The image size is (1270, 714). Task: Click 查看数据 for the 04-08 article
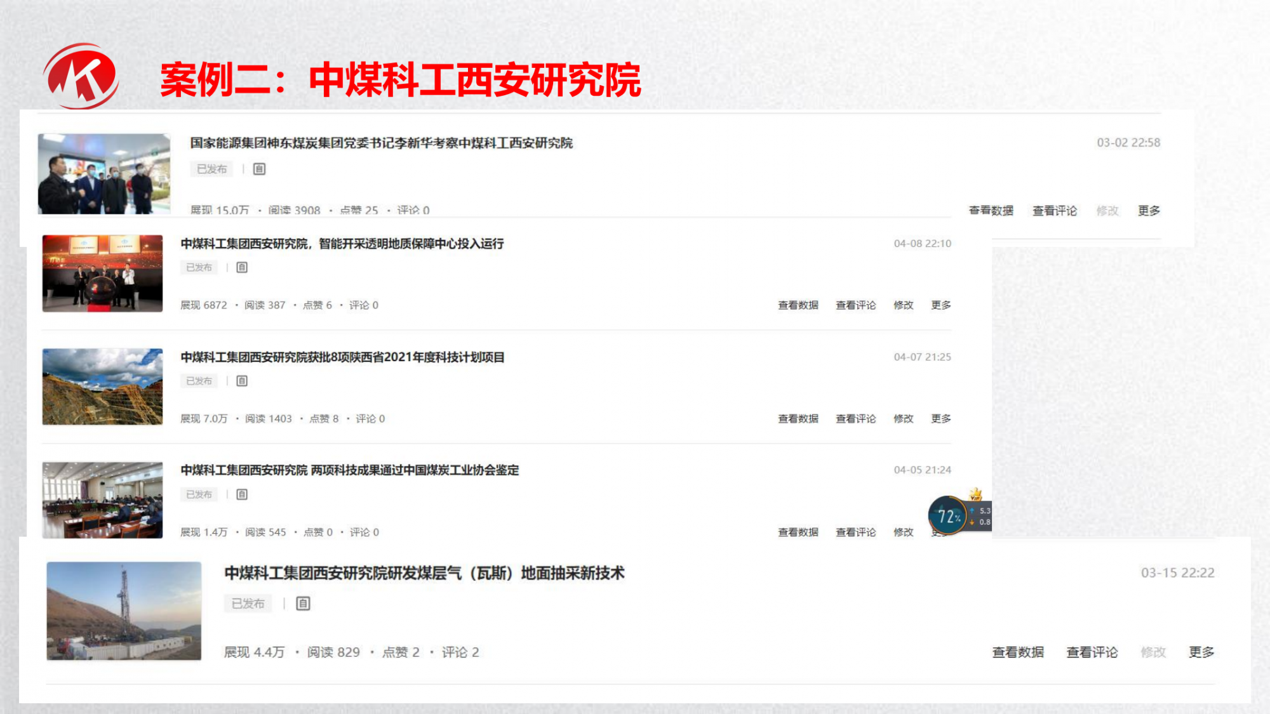point(798,305)
